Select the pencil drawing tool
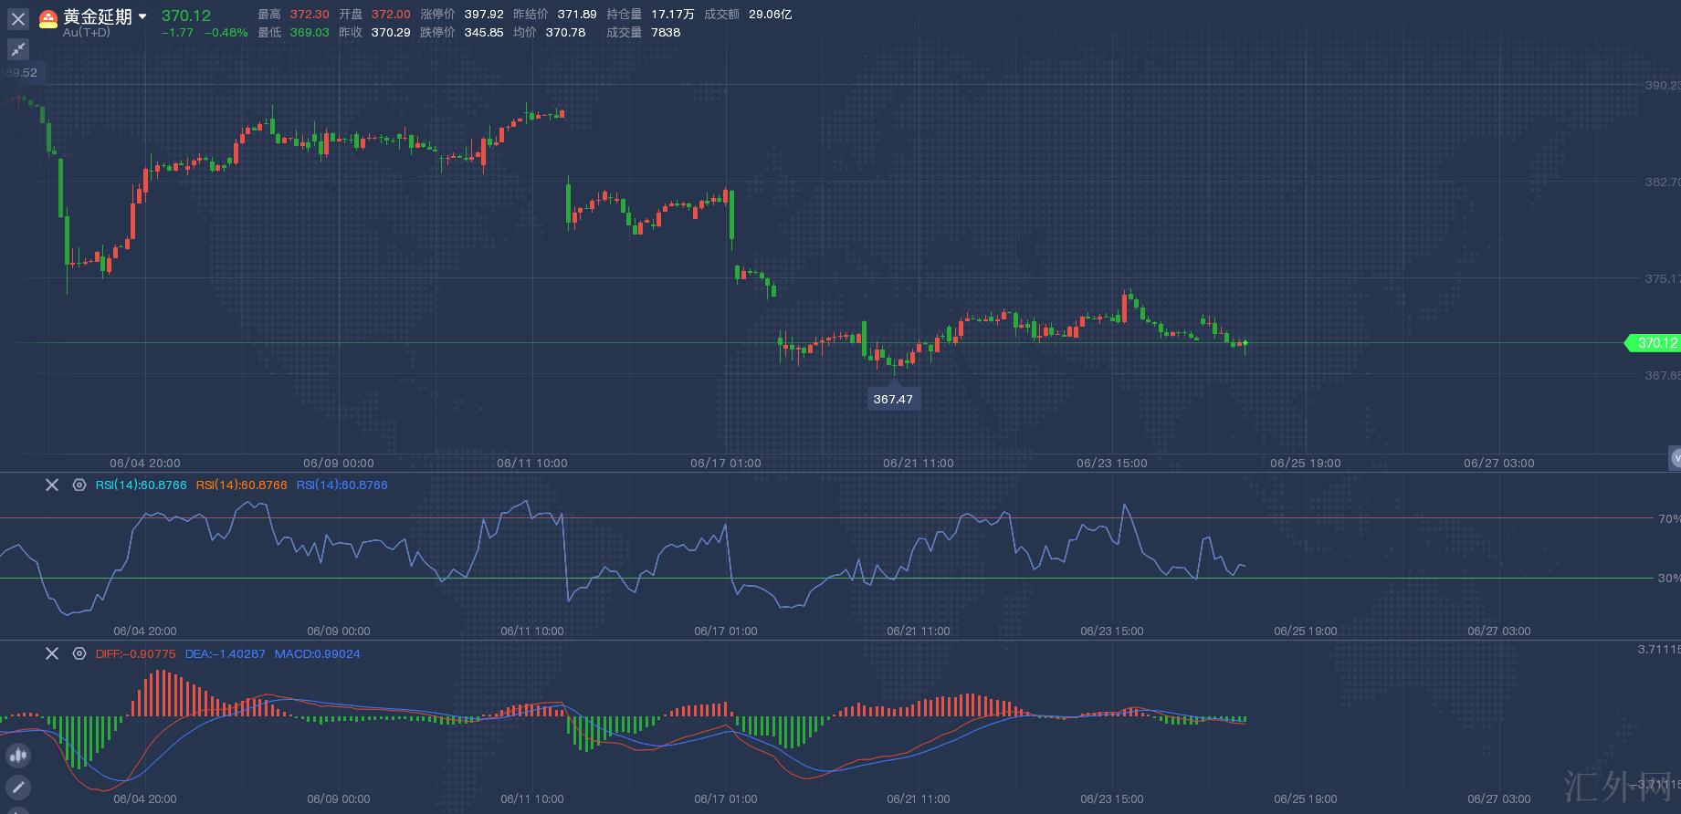1681x814 pixels. pyautogui.click(x=18, y=787)
